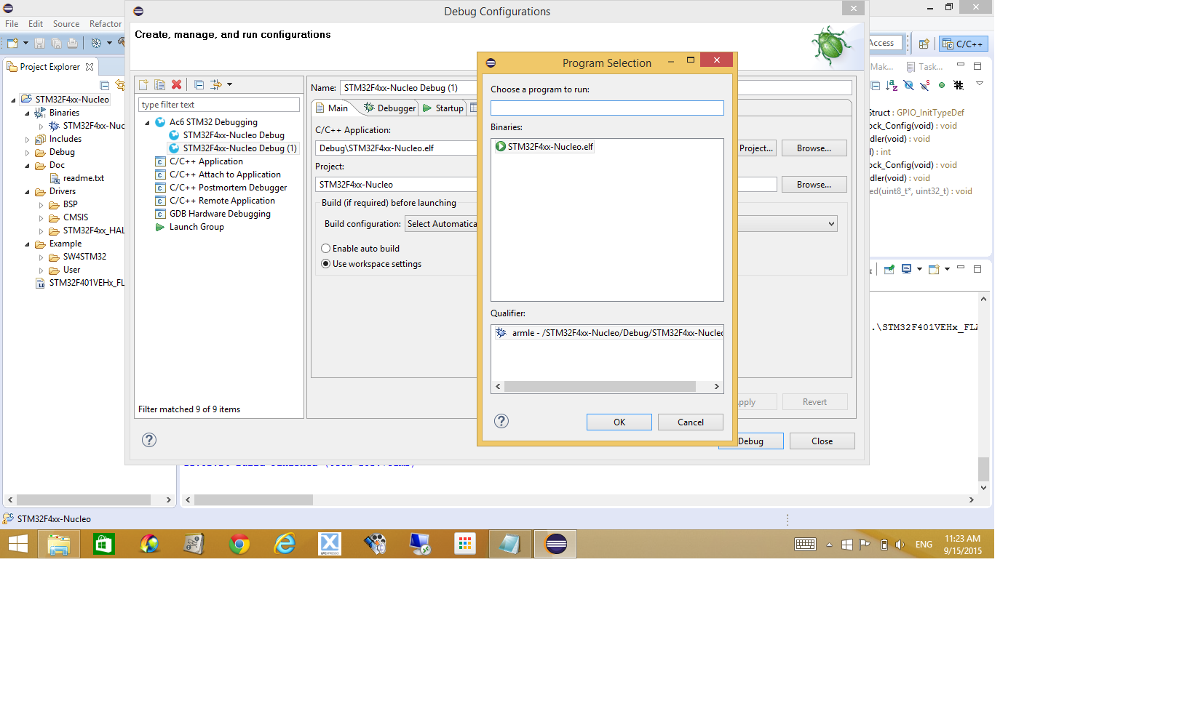Delete the selected launch configuration
Image resolution: width=1198 pixels, height=714 pixels.
[176, 85]
